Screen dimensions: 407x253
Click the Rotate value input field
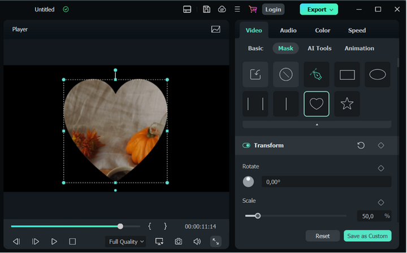click(326, 182)
